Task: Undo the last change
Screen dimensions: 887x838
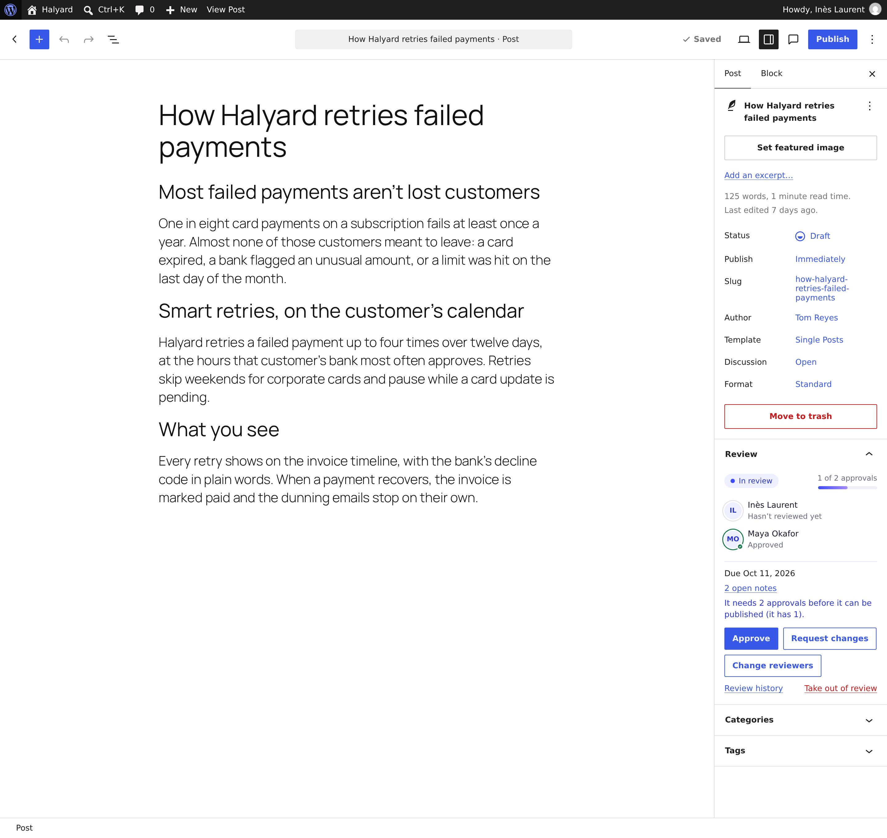Action: pyautogui.click(x=64, y=39)
